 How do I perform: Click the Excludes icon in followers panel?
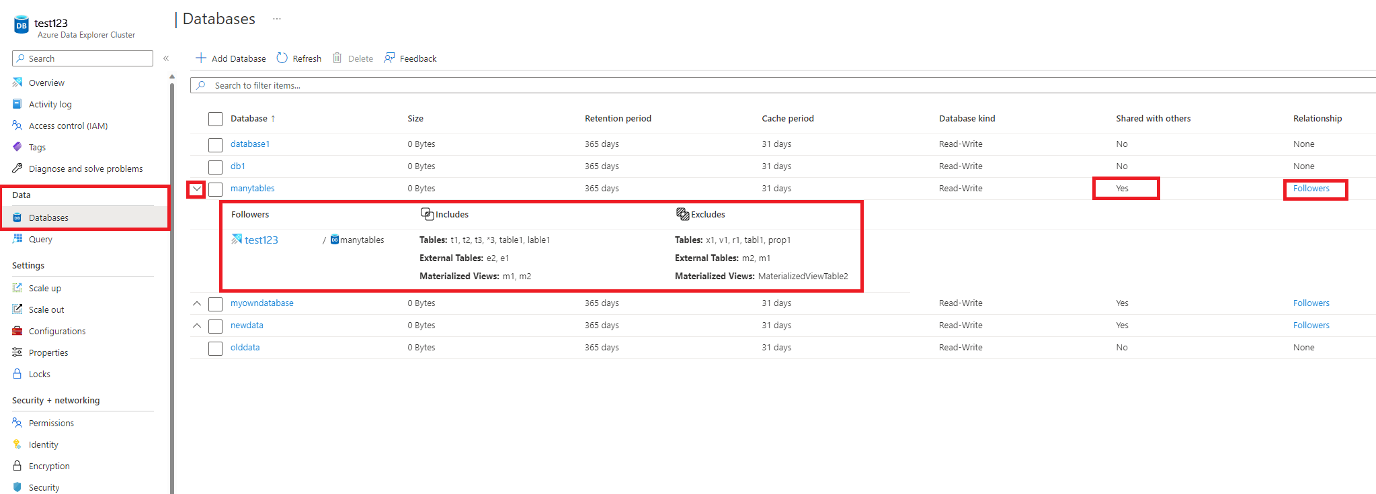(682, 214)
